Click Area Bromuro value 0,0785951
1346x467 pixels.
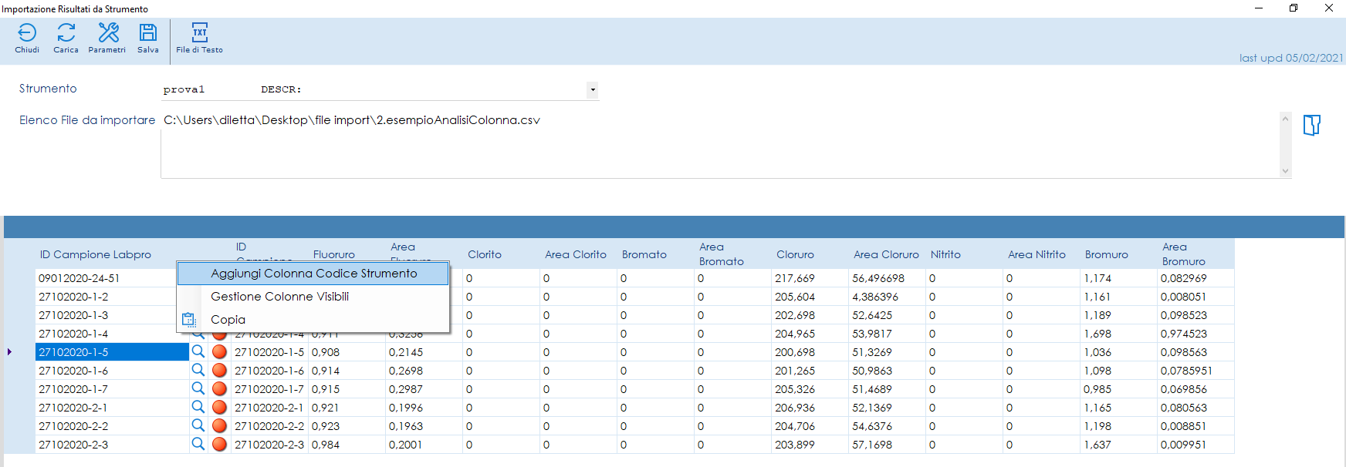tap(1196, 371)
